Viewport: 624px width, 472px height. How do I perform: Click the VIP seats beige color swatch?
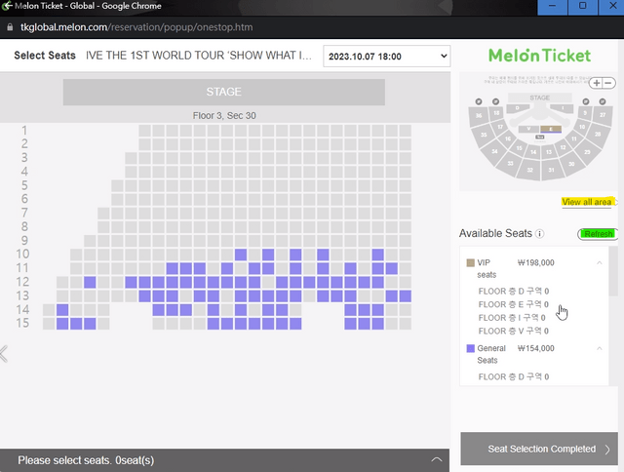point(471,263)
